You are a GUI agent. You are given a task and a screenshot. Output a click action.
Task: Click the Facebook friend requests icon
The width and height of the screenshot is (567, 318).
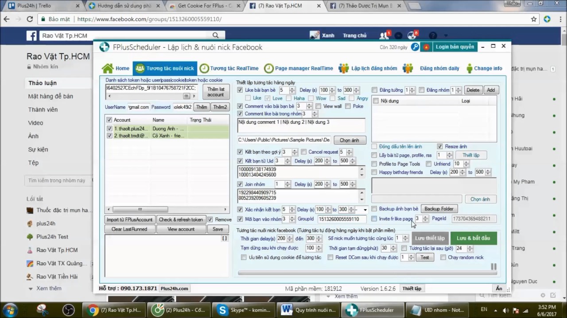[x=384, y=36]
